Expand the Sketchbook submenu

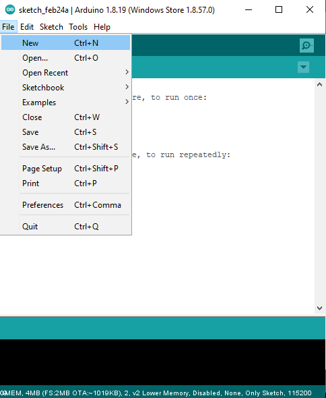(65, 88)
